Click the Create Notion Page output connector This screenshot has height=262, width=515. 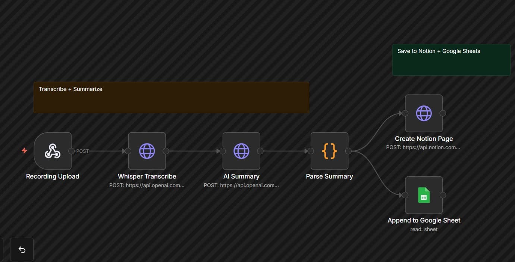(x=443, y=113)
